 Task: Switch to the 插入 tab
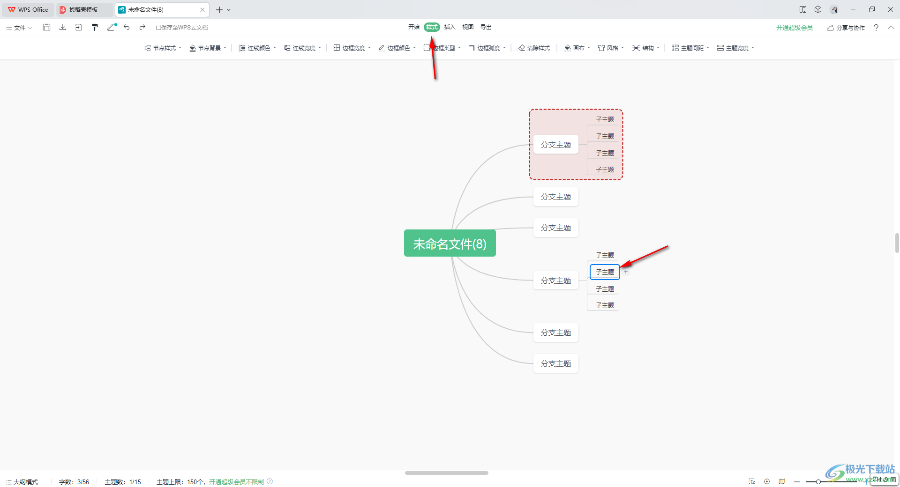450,27
